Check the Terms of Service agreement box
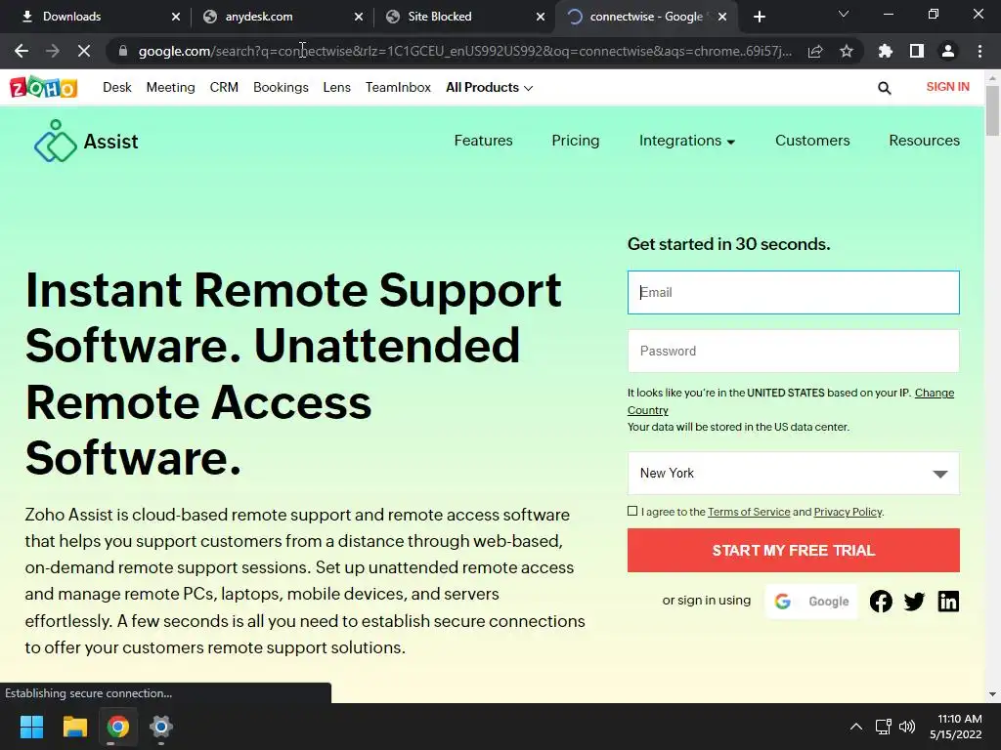 coord(632,511)
